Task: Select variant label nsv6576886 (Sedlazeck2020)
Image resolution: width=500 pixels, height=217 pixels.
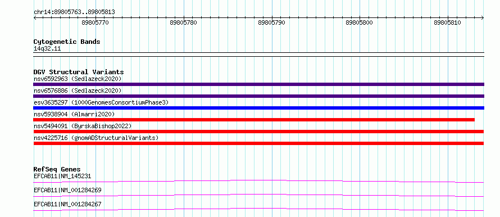Action: coord(78,91)
